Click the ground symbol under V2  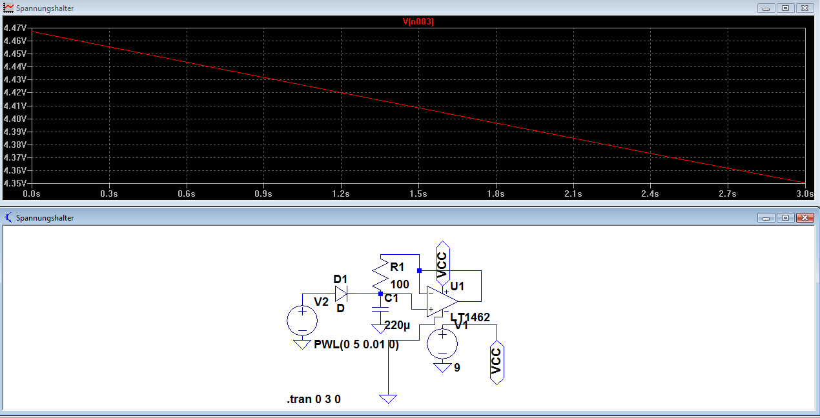pyautogui.click(x=302, y=344)
